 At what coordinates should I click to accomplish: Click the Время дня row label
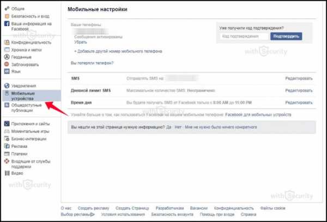81,103
